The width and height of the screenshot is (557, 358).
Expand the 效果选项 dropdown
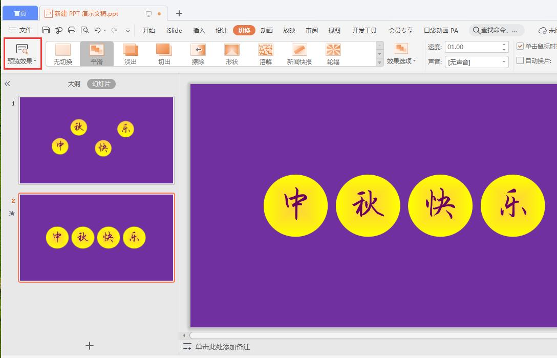click(401, 53)
